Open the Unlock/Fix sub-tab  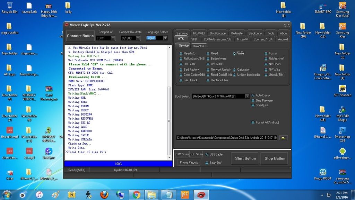coord(200,46)
